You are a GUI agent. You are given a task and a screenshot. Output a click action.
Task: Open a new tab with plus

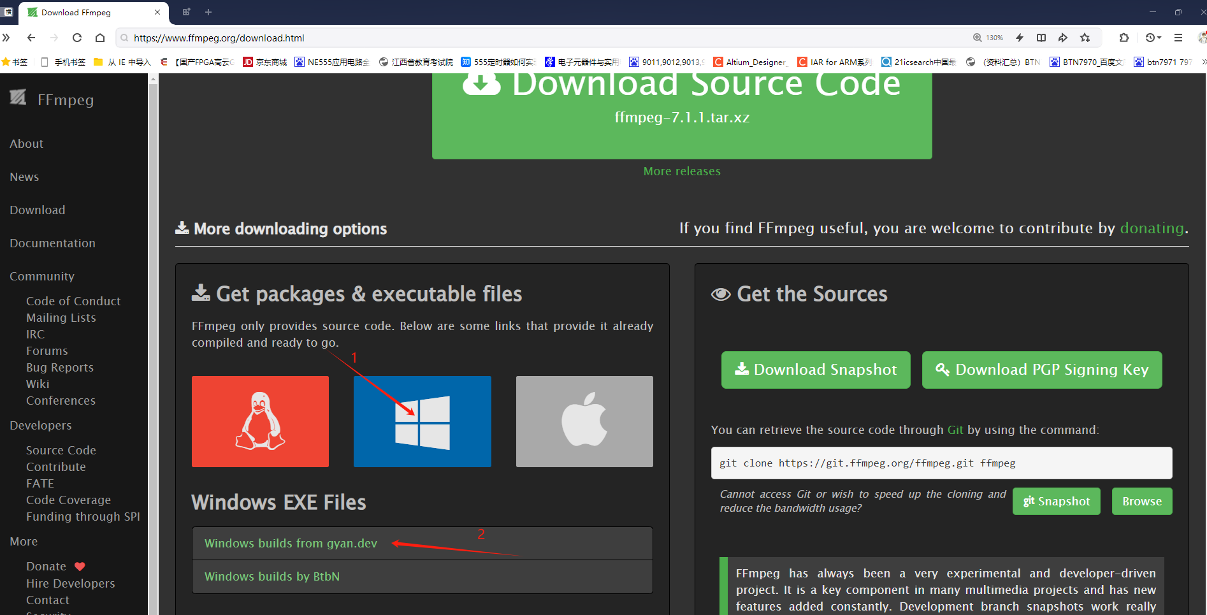208,12
